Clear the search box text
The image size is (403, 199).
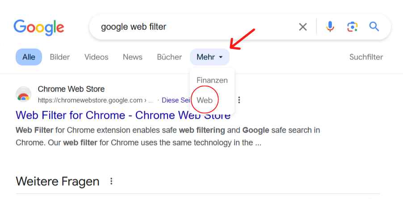tap(303, 27)
